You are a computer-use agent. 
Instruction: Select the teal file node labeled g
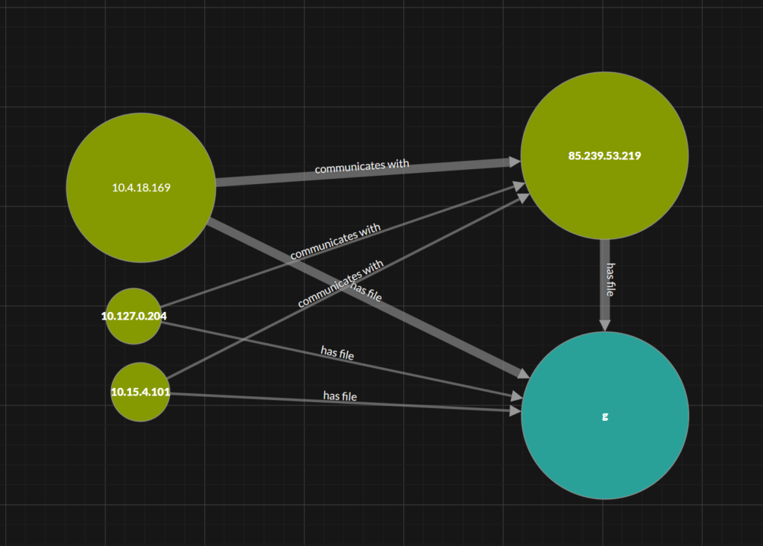(x=605, y=416)
